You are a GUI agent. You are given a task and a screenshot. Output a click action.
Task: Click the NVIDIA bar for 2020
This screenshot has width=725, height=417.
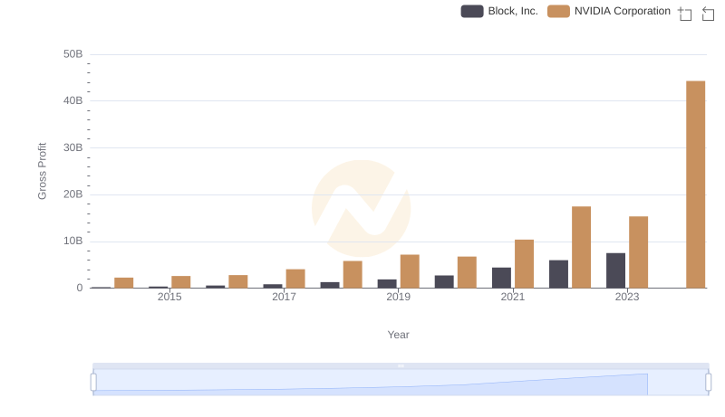(467, 272)
